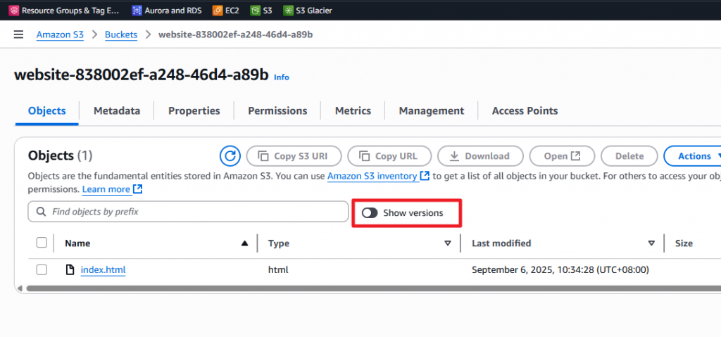The height and width of the screenshot is (337, 721).
Task: Open the Amazon S3 inventory link
Action: click(378, 176)
